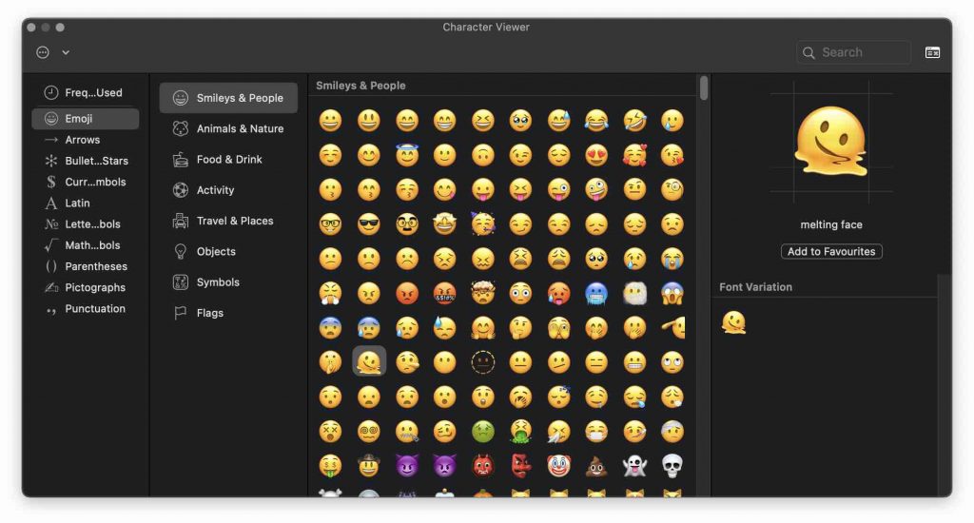
Task: Expand the chevron next to the ellipsis
Action: (x=66, y=53)
